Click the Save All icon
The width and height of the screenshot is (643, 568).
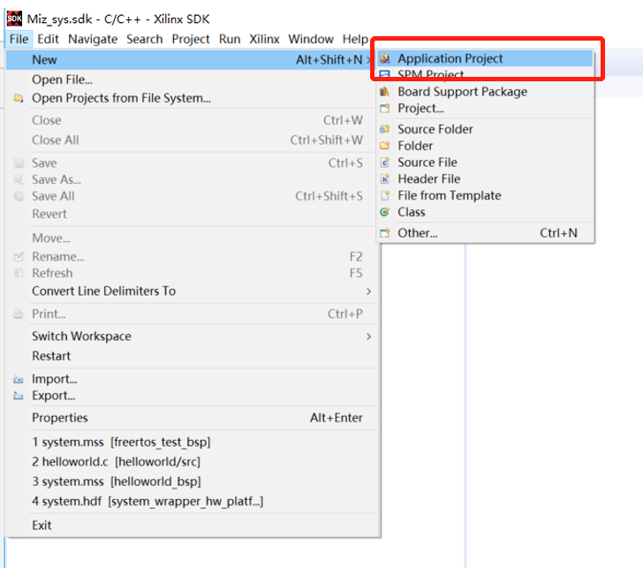point(19,196)
